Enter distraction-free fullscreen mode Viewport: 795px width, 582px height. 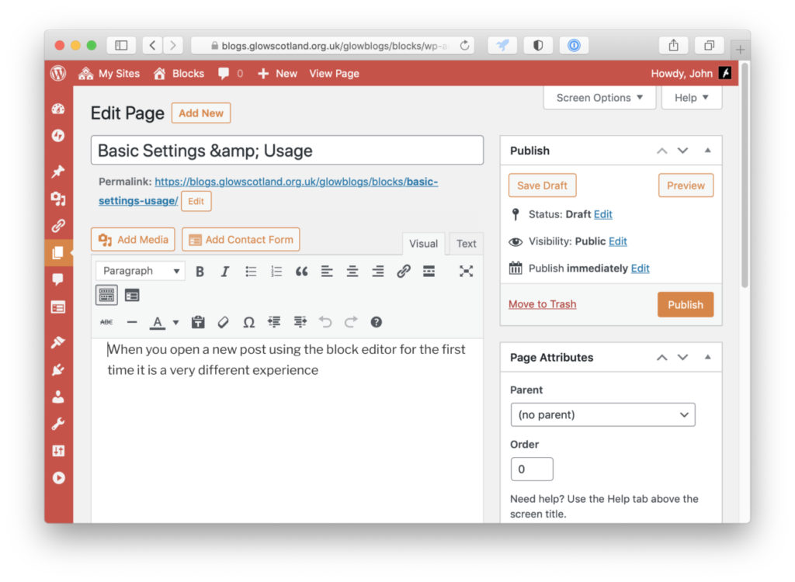[x=466, y=272]
